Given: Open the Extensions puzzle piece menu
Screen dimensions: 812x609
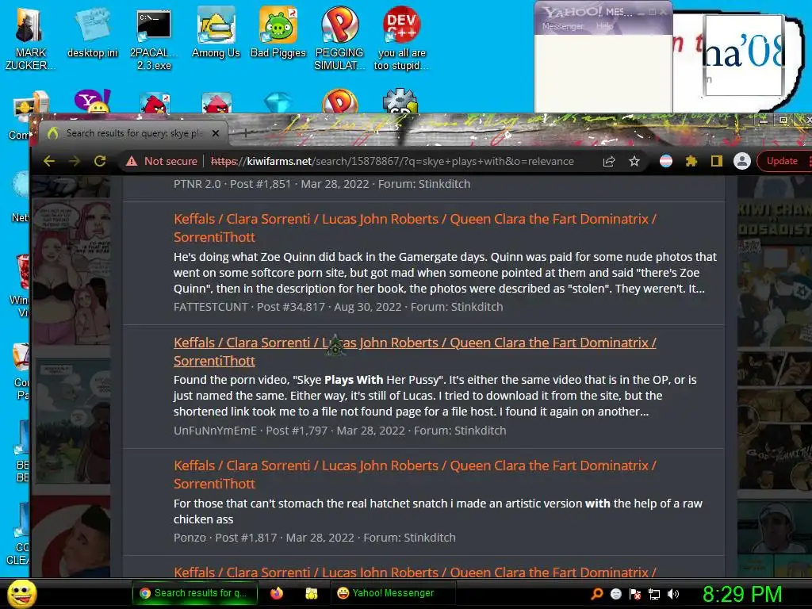Looking at the screenshot, I should 691,161.
